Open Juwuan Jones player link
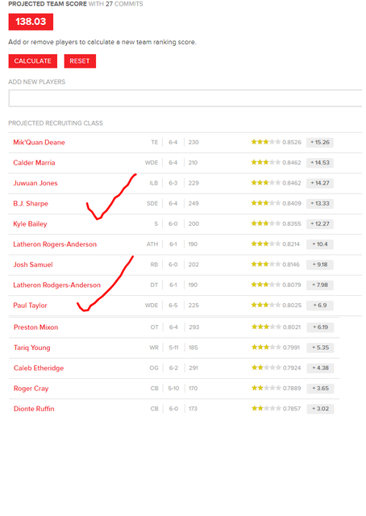The image size is (366, 516). coord(35,183)
